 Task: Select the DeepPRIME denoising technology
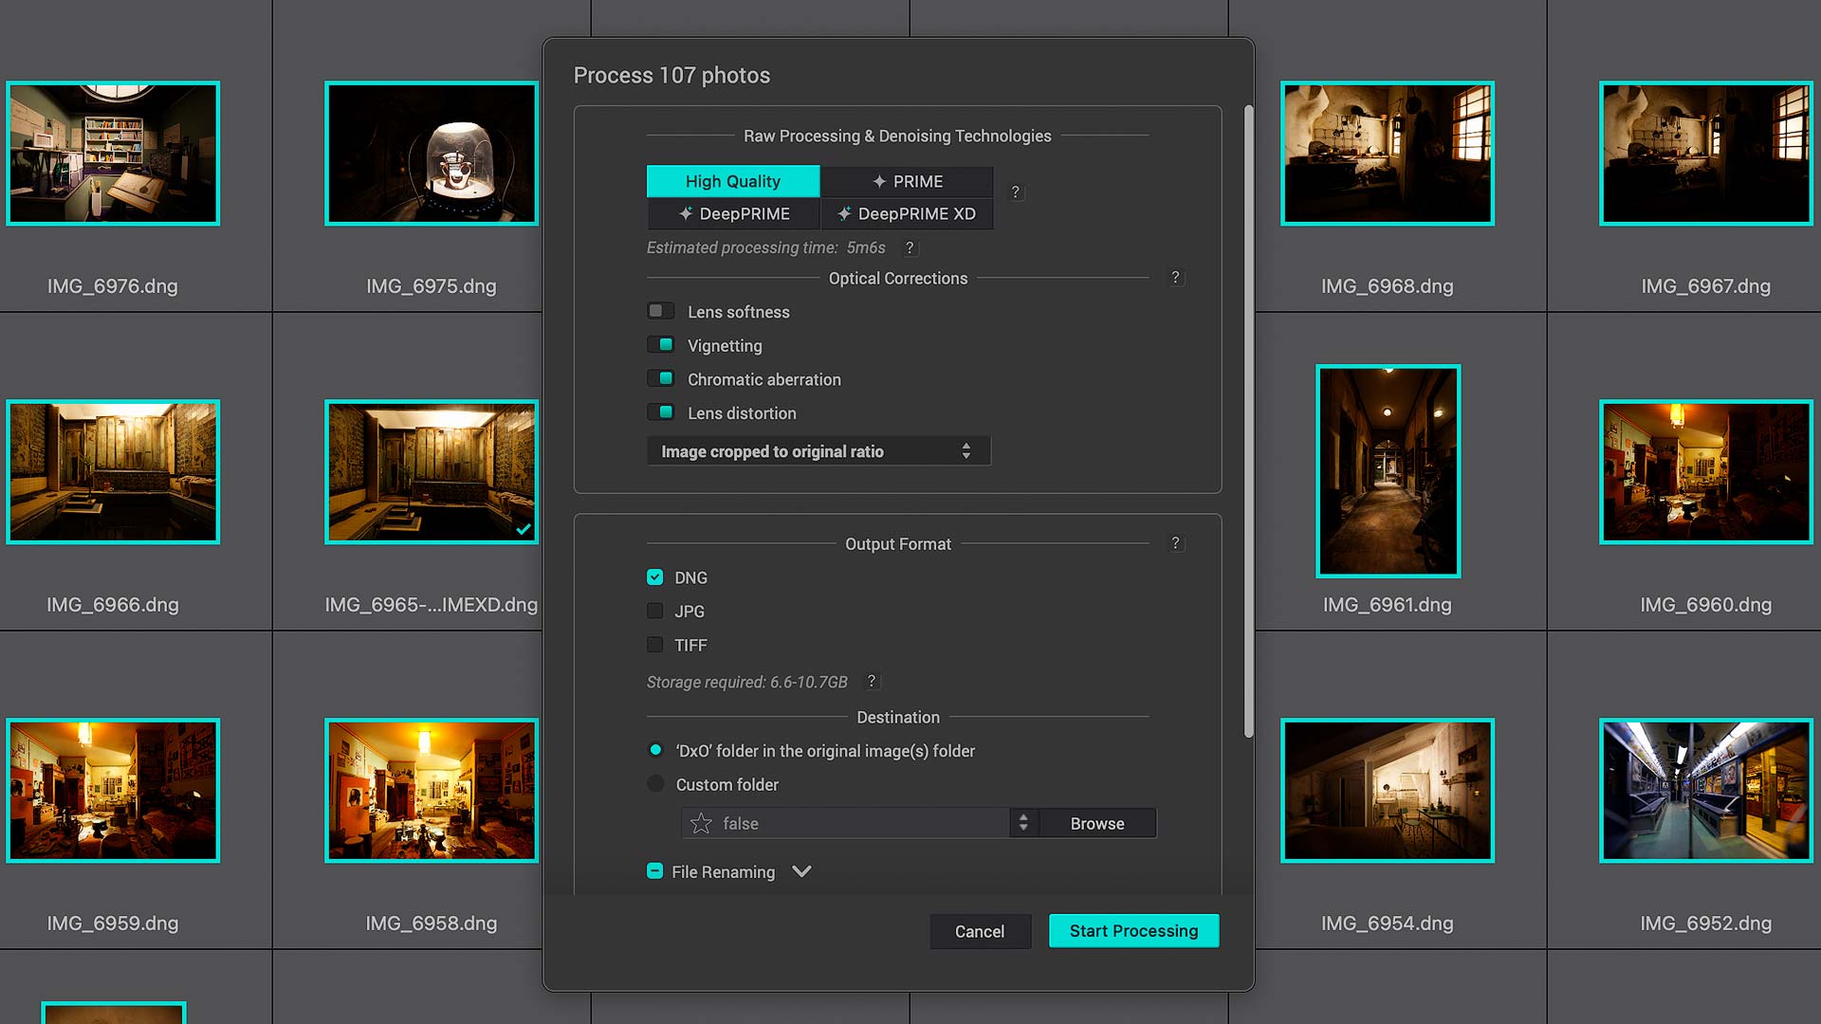point(733,213)
